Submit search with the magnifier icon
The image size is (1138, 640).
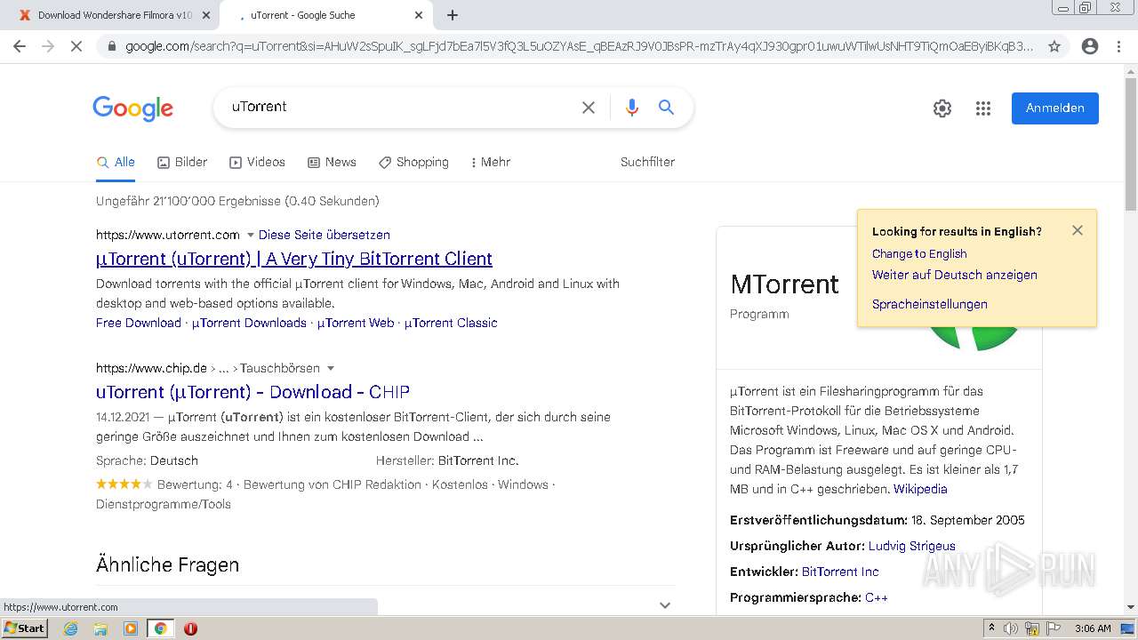(x=666, y=108)
